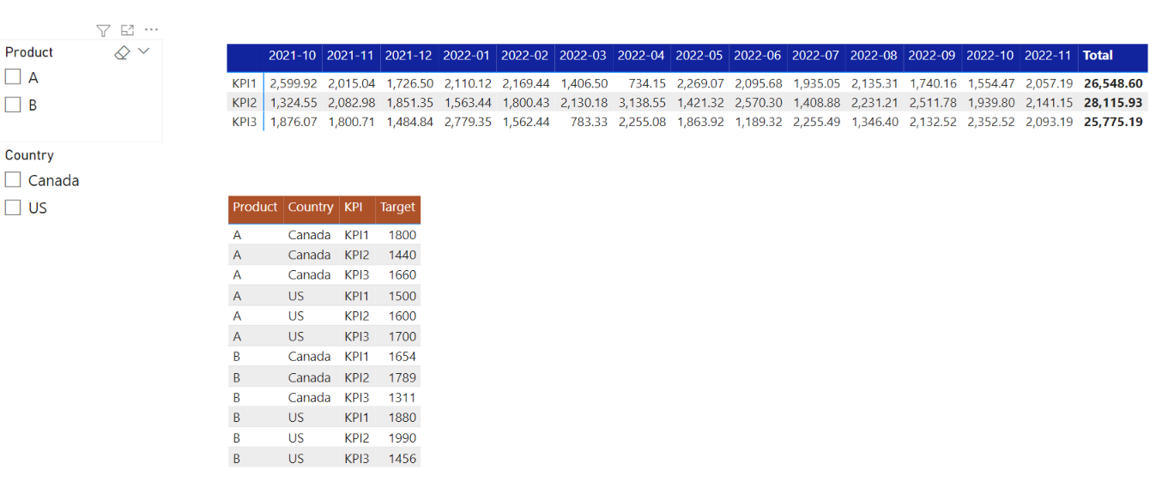Sort by the matrix Total column header
Viewport: 1156px width, 500px height.
[x=1098, y=56]
